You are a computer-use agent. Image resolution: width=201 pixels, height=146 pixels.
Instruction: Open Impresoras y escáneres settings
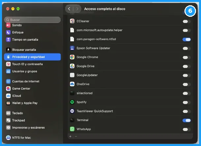tap(32, 128)
